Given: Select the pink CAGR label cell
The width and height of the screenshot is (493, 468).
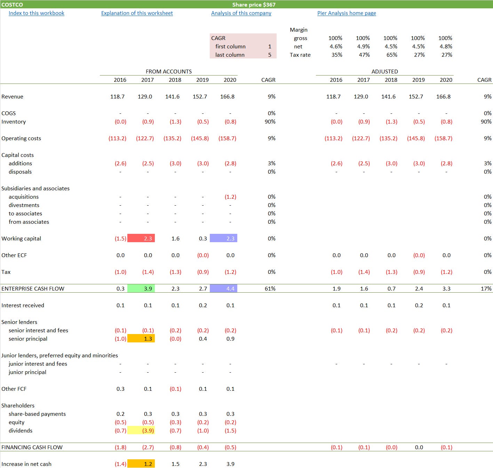Looking at the screenshot, I should [x=218, y=38].
